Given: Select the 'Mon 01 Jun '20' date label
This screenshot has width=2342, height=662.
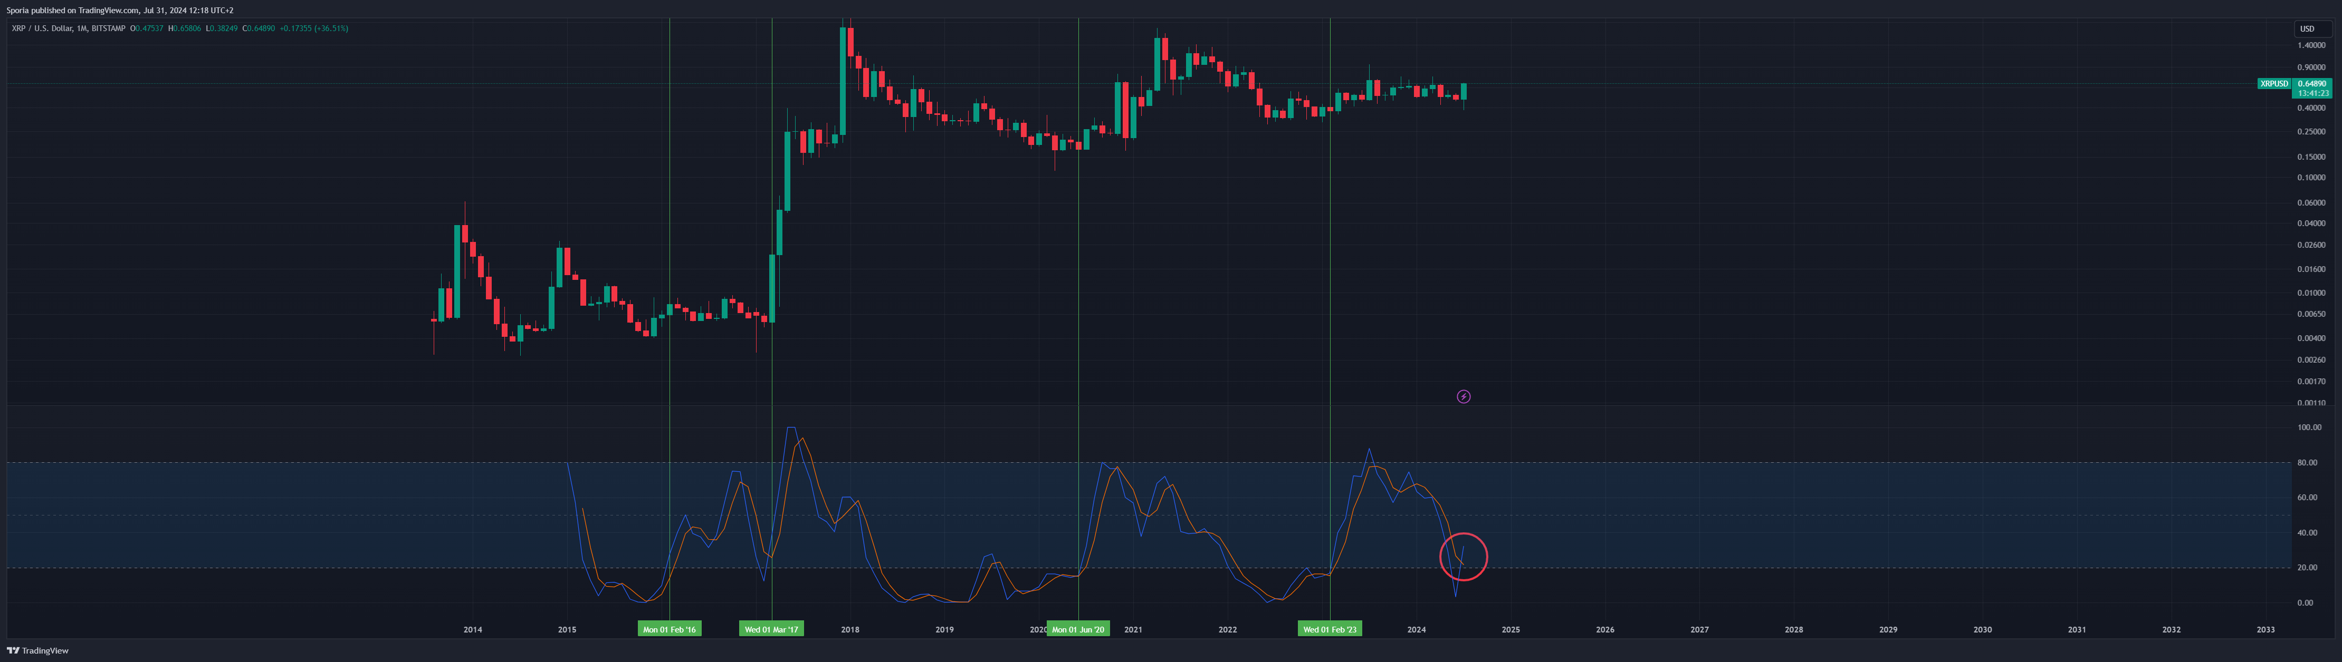Looking at the screenshot, I should (1078, 629).
